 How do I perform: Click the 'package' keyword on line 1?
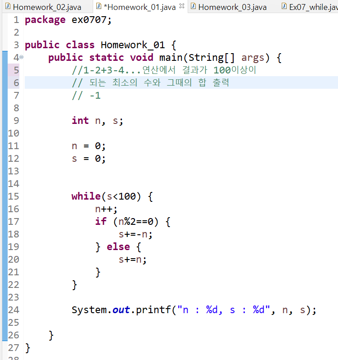45,20
